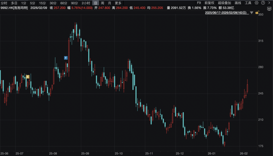Image resolution: width=273 pixels, height=156 pixels.
Task: Click the yellow E marker on chart
Action: coord(28,77)
